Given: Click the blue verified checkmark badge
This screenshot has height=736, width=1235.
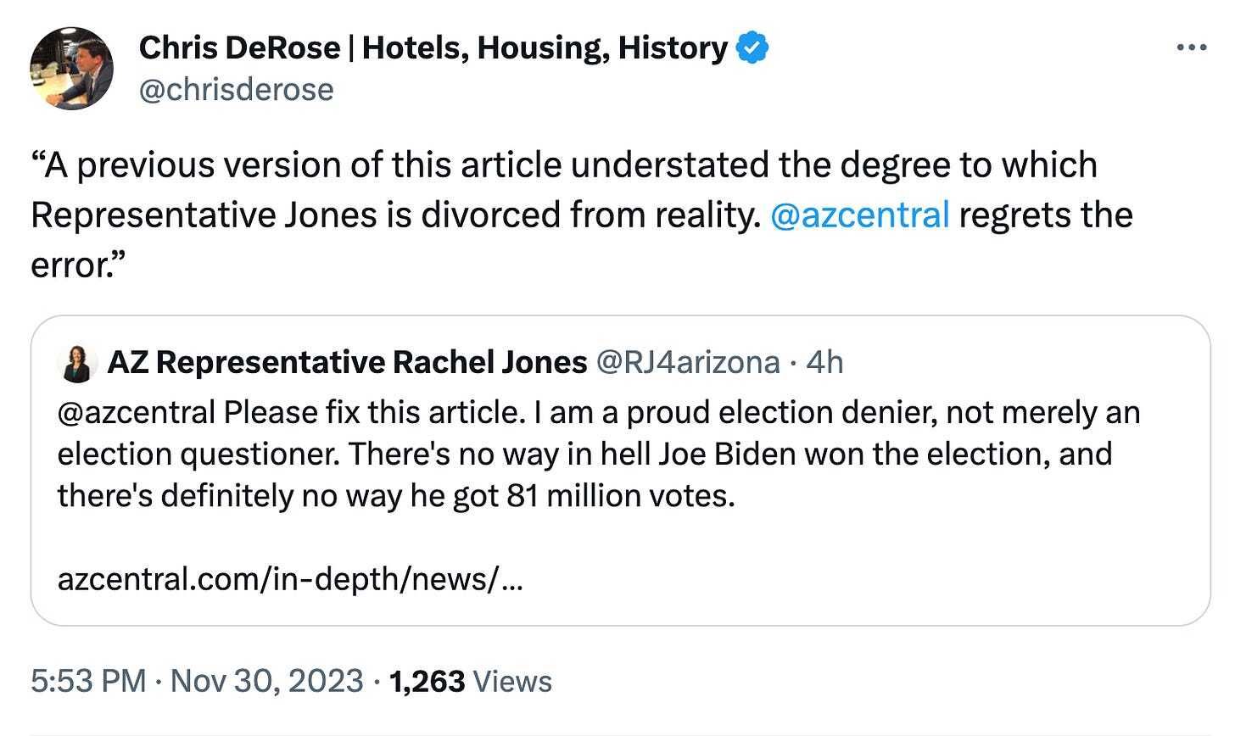Looking at the screenshot, I should point(752,48).
